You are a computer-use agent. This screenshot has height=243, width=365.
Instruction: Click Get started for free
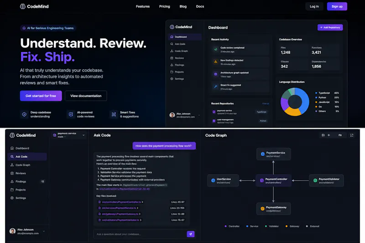(41, 96)
